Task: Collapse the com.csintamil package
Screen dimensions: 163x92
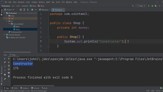Action: click(9, 24)
